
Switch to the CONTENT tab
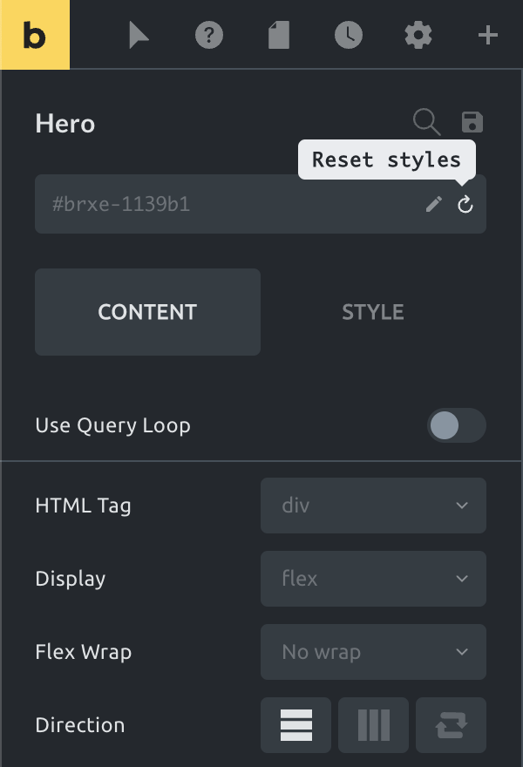[148, 312]
